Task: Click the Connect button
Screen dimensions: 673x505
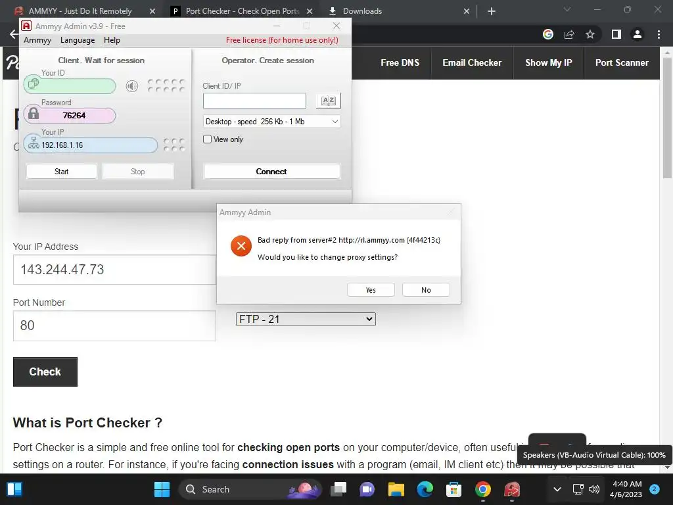Action: (271, 172)
